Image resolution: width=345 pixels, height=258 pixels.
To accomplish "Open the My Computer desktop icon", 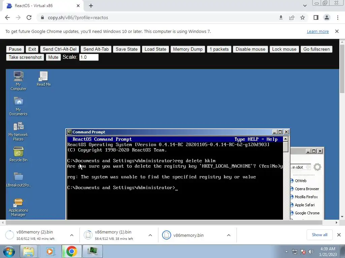I will (18, 81).
